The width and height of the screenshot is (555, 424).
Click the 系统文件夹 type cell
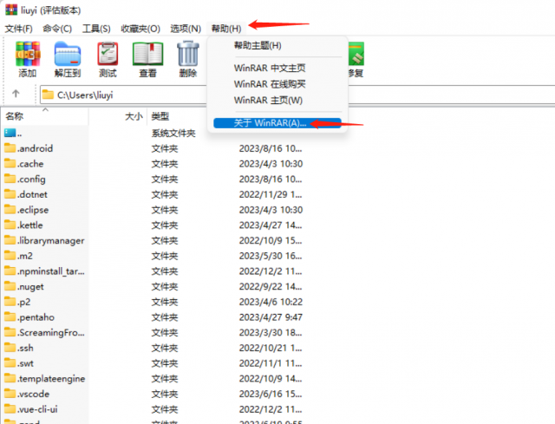173,133
